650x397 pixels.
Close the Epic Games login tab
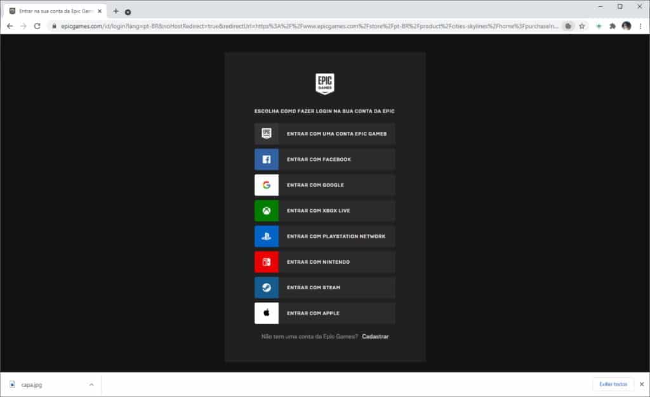(x=100, y=11)
